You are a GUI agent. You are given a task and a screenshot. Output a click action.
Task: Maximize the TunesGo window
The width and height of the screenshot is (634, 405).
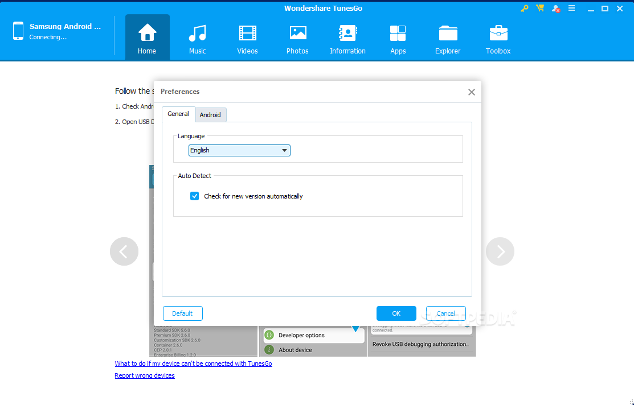point(605,9)
